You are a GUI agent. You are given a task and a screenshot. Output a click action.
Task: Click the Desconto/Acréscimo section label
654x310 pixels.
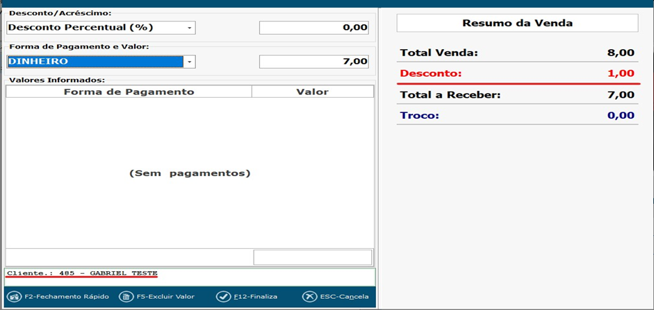(x=60, y=13)
